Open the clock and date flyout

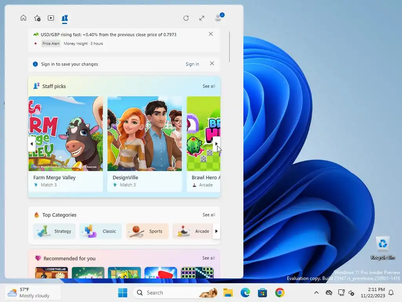pyautogui.click(x=373, y=293)
